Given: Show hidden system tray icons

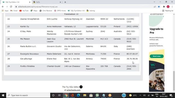Looking at the screenshot, I should 140,95.
